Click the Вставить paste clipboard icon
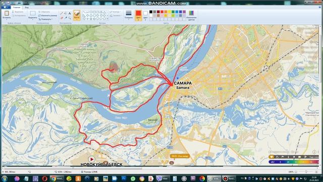Image resolution: width=323 pixels, height=182 pixels. pyautogui.click(x=7, y=14)
